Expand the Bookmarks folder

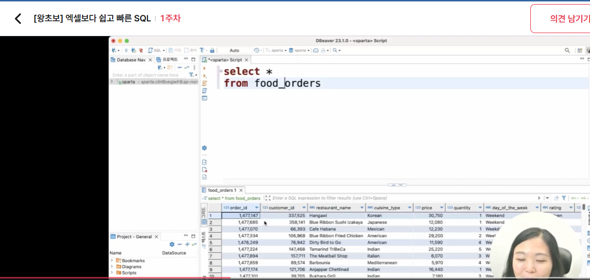pos(111,261)
